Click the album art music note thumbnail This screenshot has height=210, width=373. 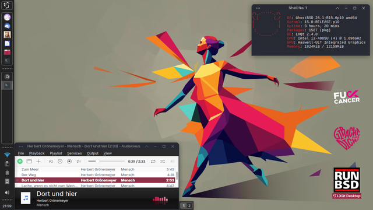[26, 198]
